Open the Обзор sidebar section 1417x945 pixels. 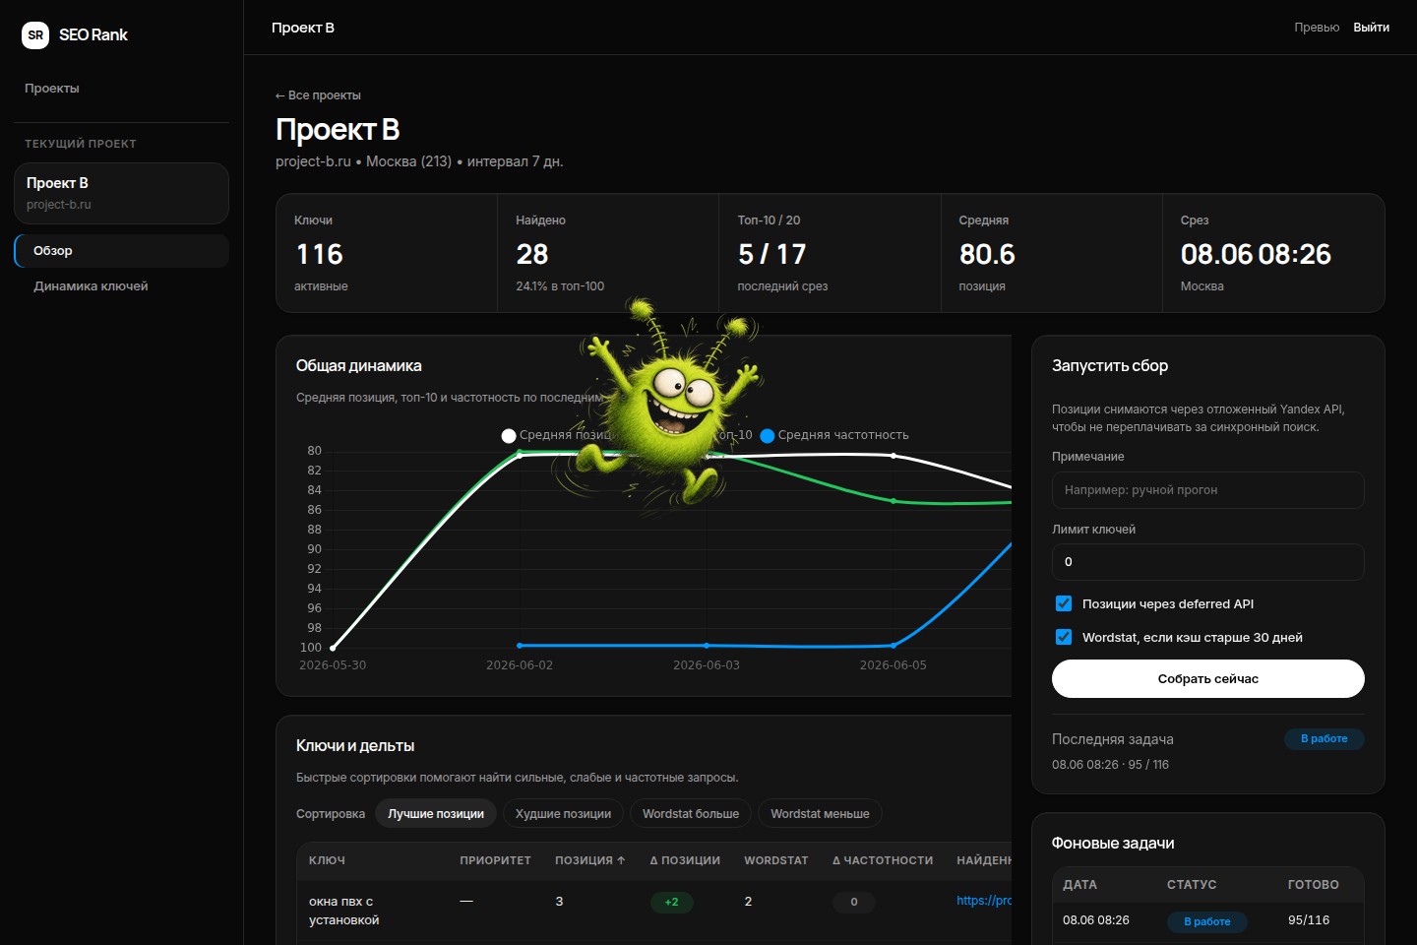(x=122, y=250)
